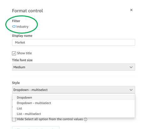Open info tooltip beside Hide Select all option
Screen dimensions: 147x129
[85, 119]
